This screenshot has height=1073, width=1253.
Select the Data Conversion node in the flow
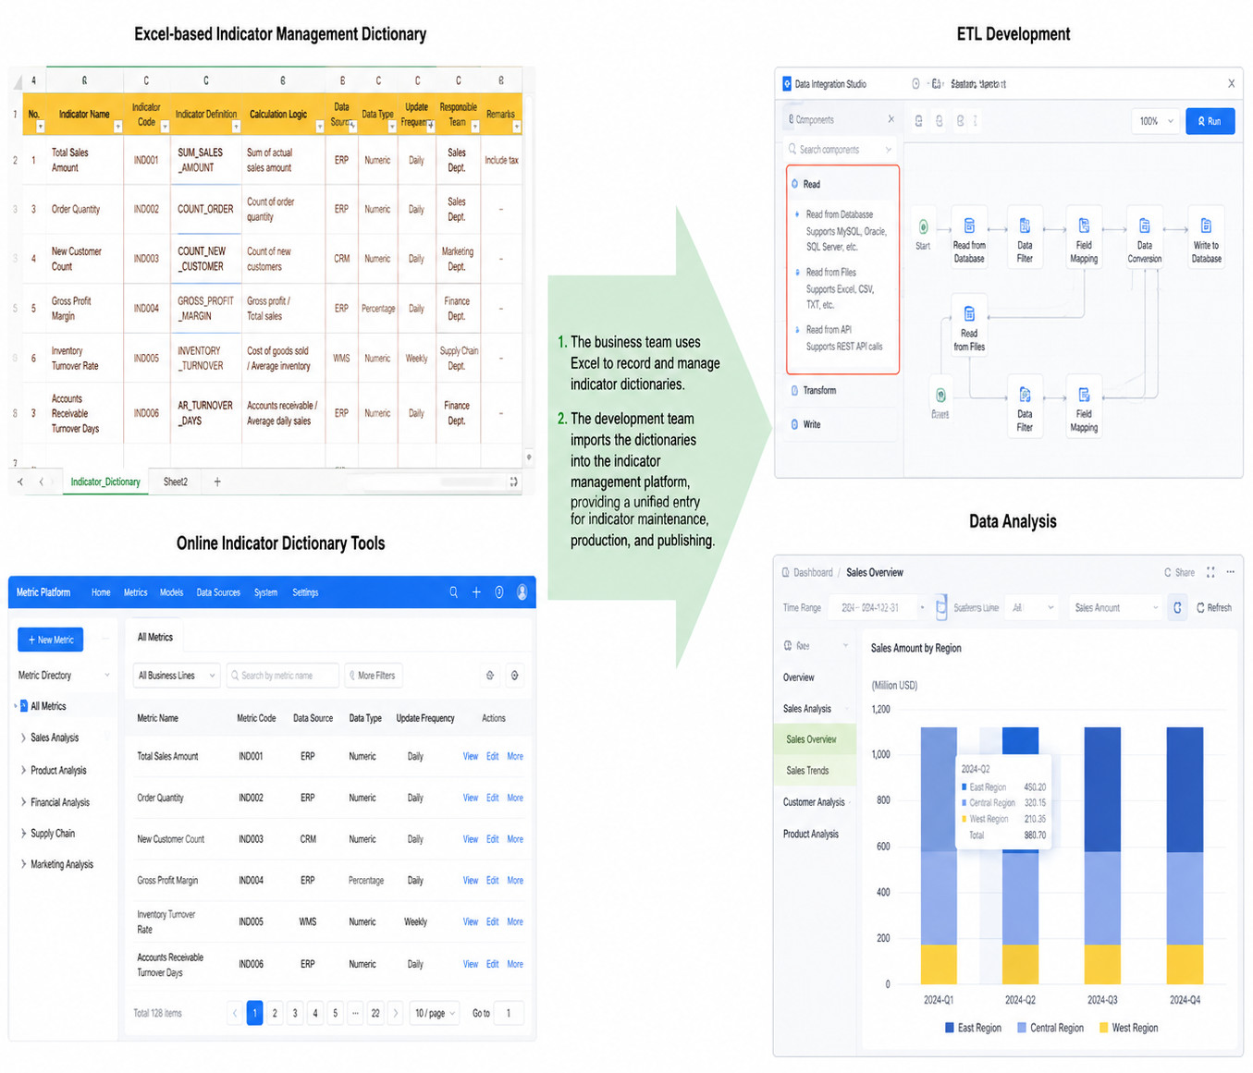[1144, 237]
